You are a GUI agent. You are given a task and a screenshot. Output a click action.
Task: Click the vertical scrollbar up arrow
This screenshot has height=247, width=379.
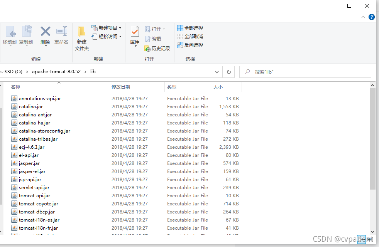click(x=372, y=85)
